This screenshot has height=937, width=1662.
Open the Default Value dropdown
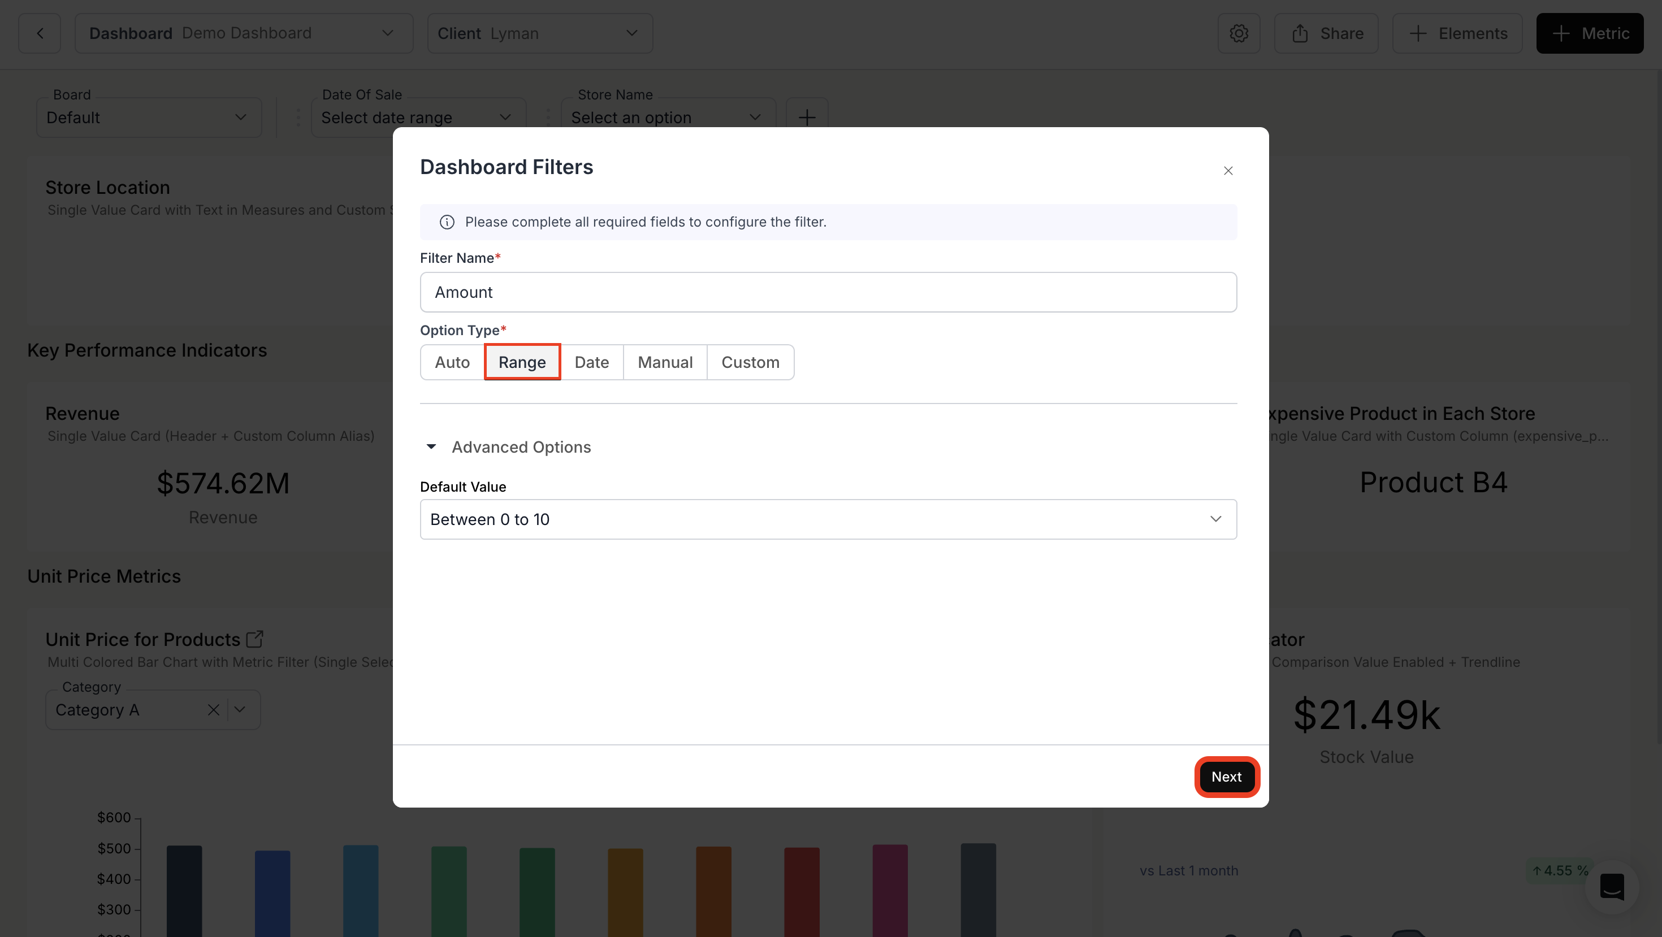[x=828, y=519]
